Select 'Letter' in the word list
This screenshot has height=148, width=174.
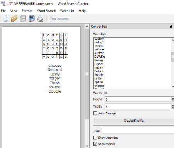click(x=99, y=78)
